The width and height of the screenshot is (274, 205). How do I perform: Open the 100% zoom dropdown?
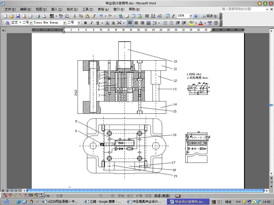tap(191, 16)
